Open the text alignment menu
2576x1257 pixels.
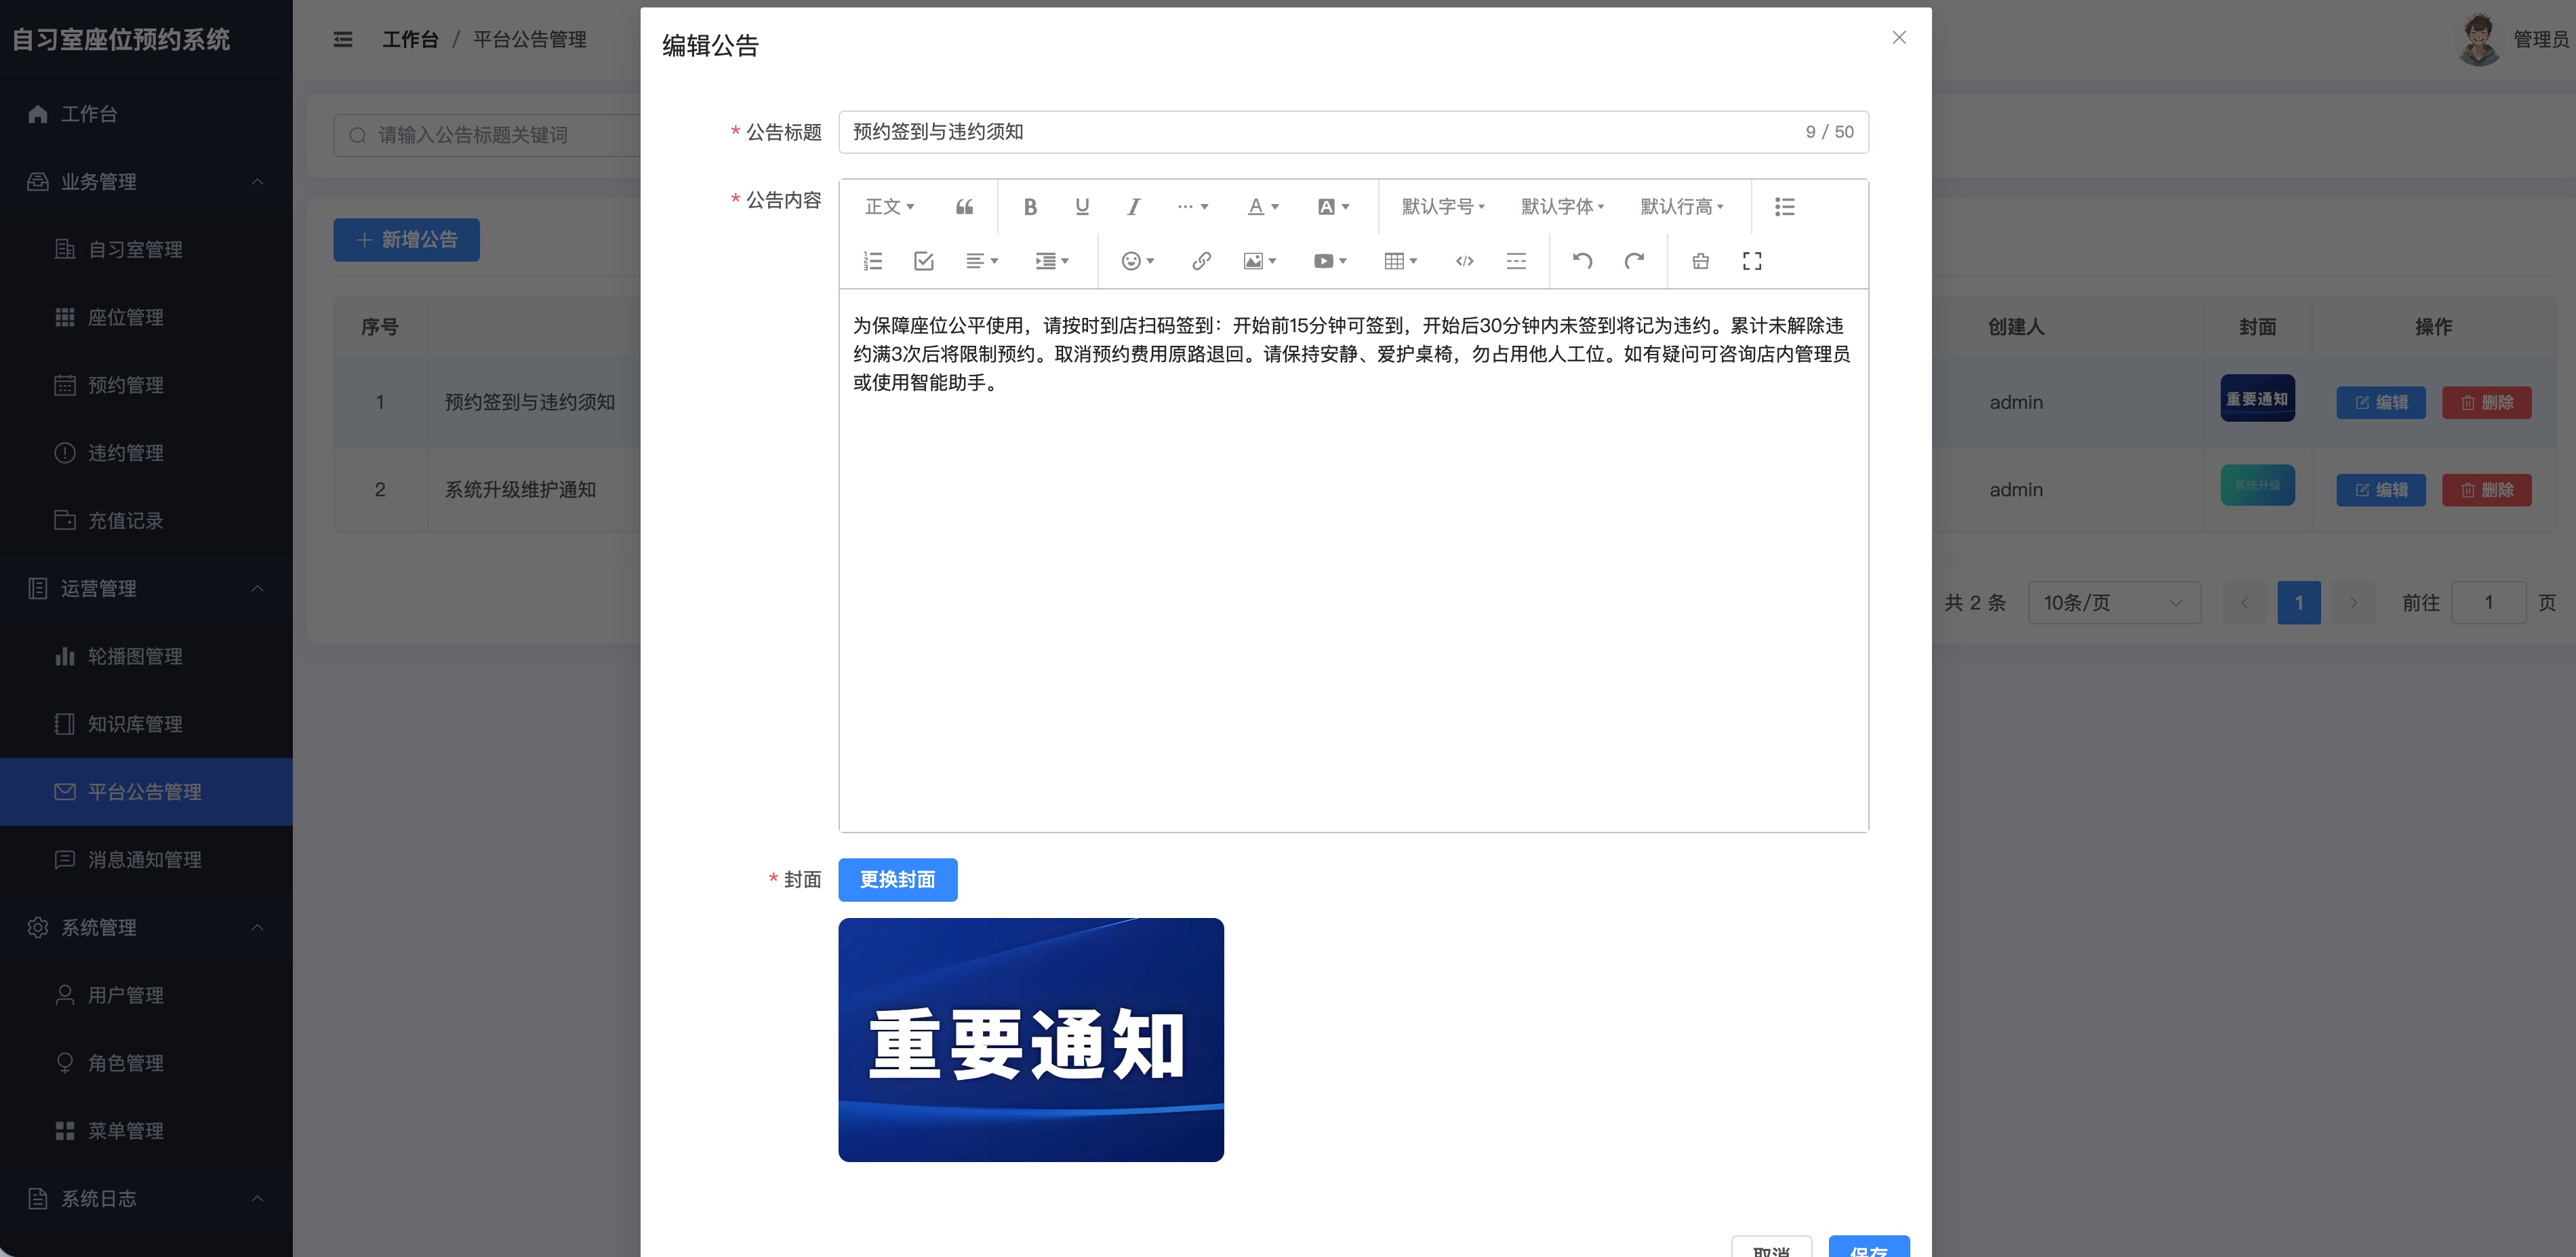coord(981,261)
